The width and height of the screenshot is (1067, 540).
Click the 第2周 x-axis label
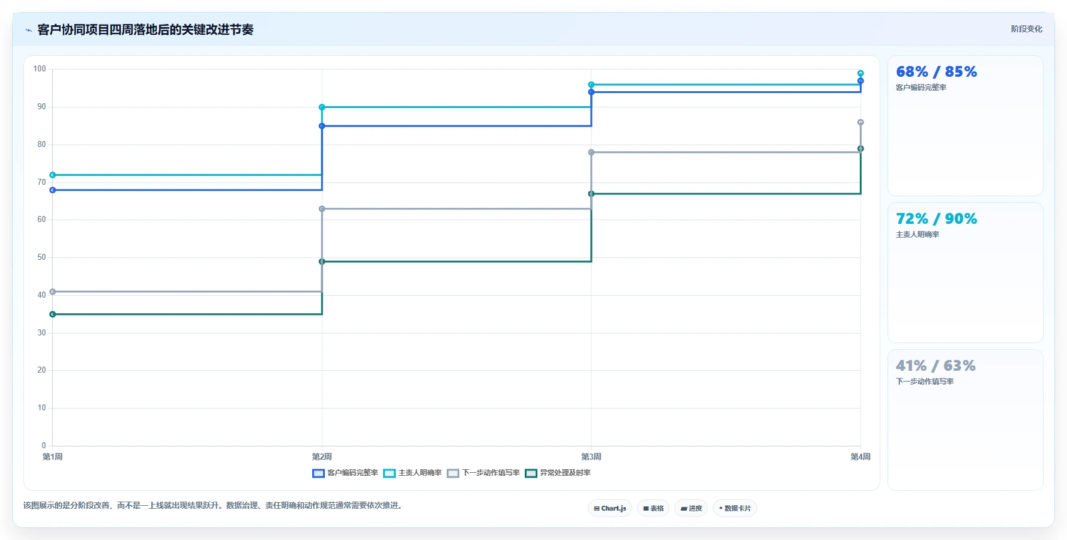(322, 457)
